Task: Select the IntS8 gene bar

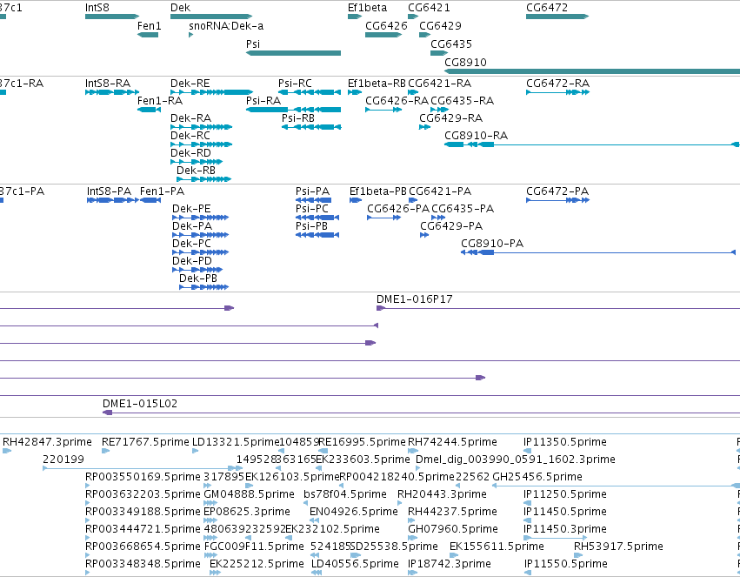Action: point(112,17)
